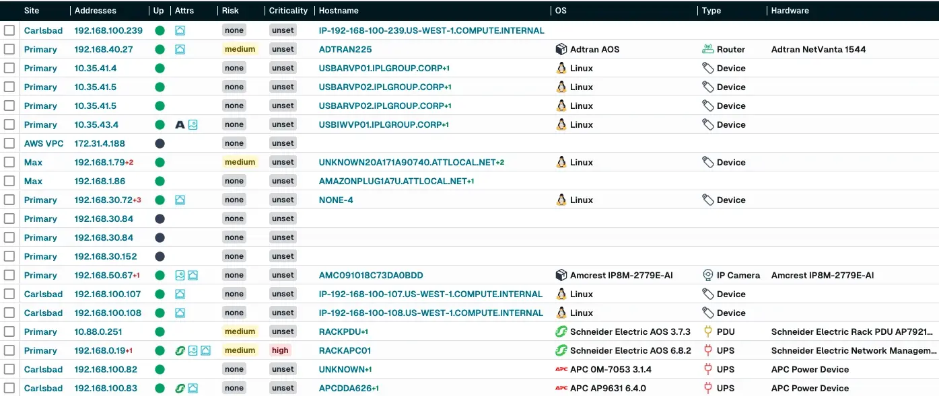Click the green link attribute icon for 192.168.0.19
Viewport: 939px width, 396px height.
coord(180,350)
